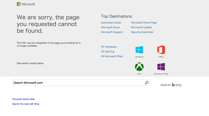Click the Microsoft logo in header
The width and height of the screenshot is (209, 116).
click(26, 4)
